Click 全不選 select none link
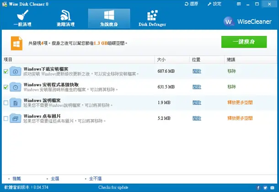279x192 pixels. [x=95, y=178]
